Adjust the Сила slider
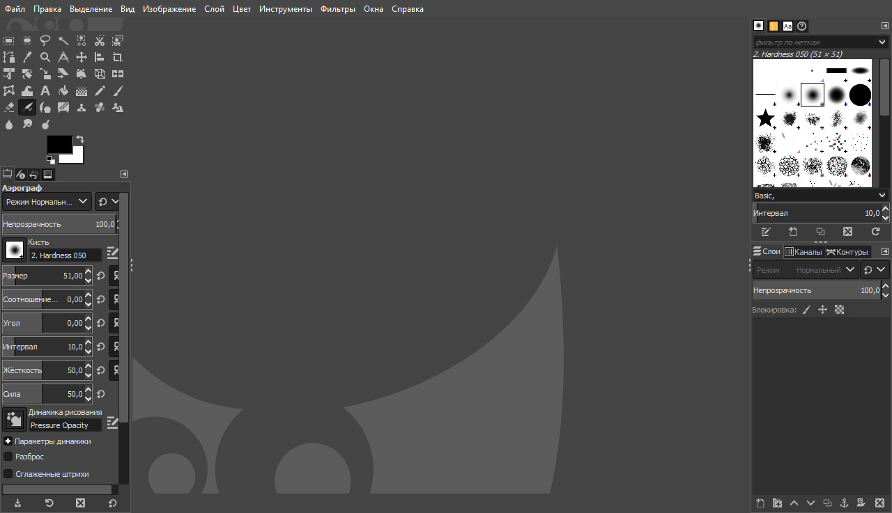Image resolution: width=892 pixels, height=513 pixels. 47,394
